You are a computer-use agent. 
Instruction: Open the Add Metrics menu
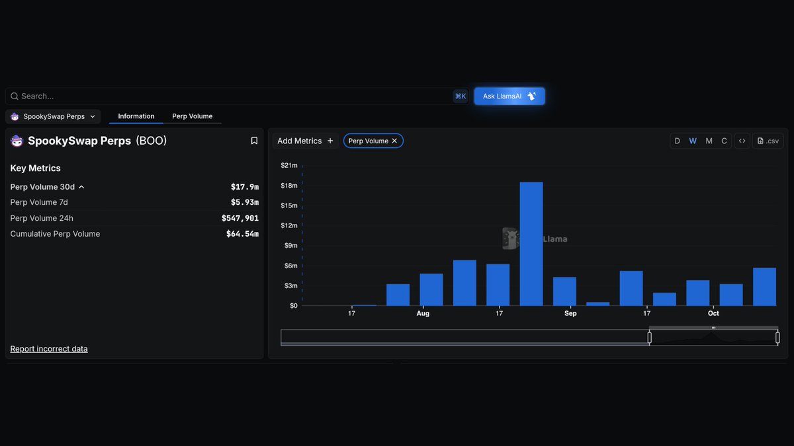coord(305,141)
